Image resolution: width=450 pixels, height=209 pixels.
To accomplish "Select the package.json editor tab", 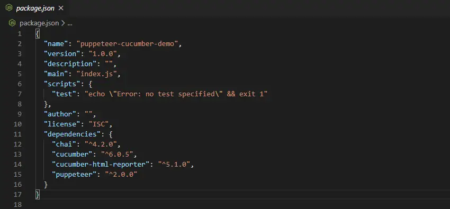I will [34, 8].
